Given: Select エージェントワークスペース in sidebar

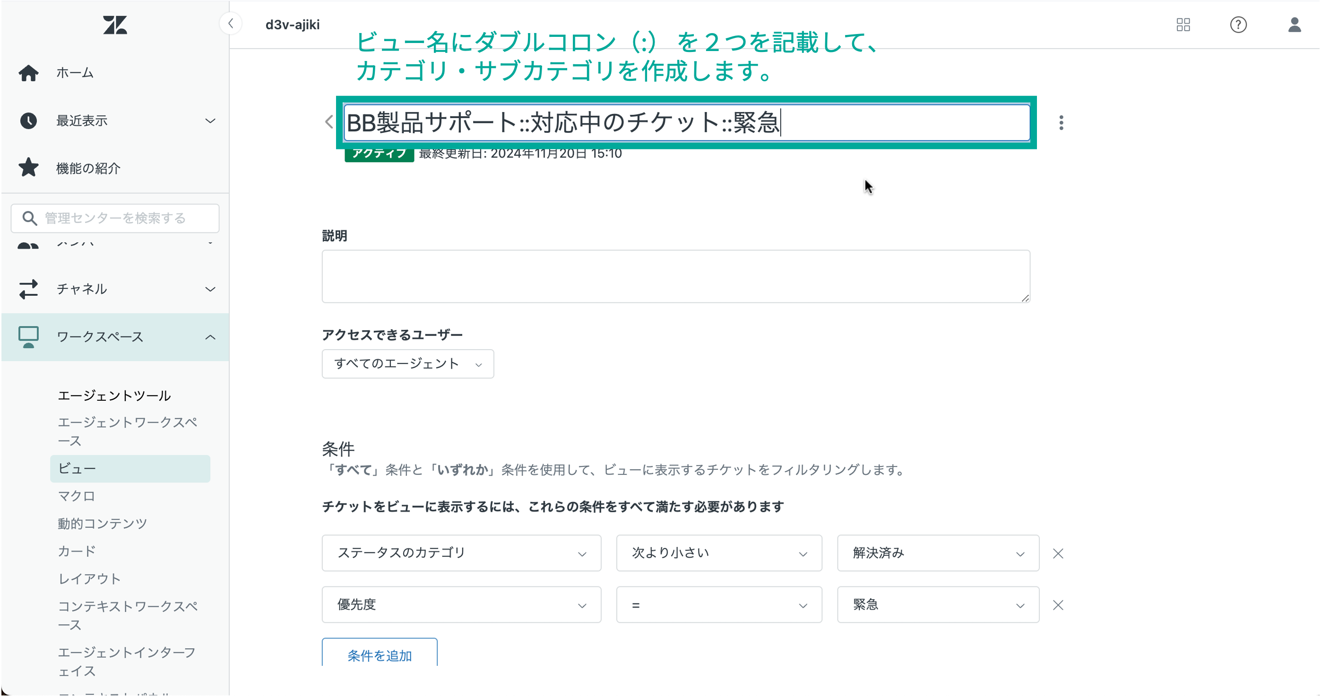Looking at the screenshot, I should tap(127, 432).
